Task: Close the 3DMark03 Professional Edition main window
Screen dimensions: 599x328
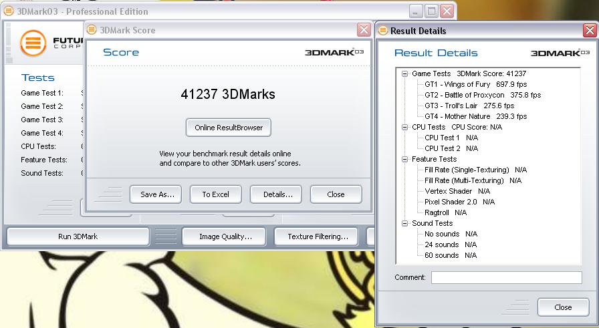Action: [x=447, y=11]
